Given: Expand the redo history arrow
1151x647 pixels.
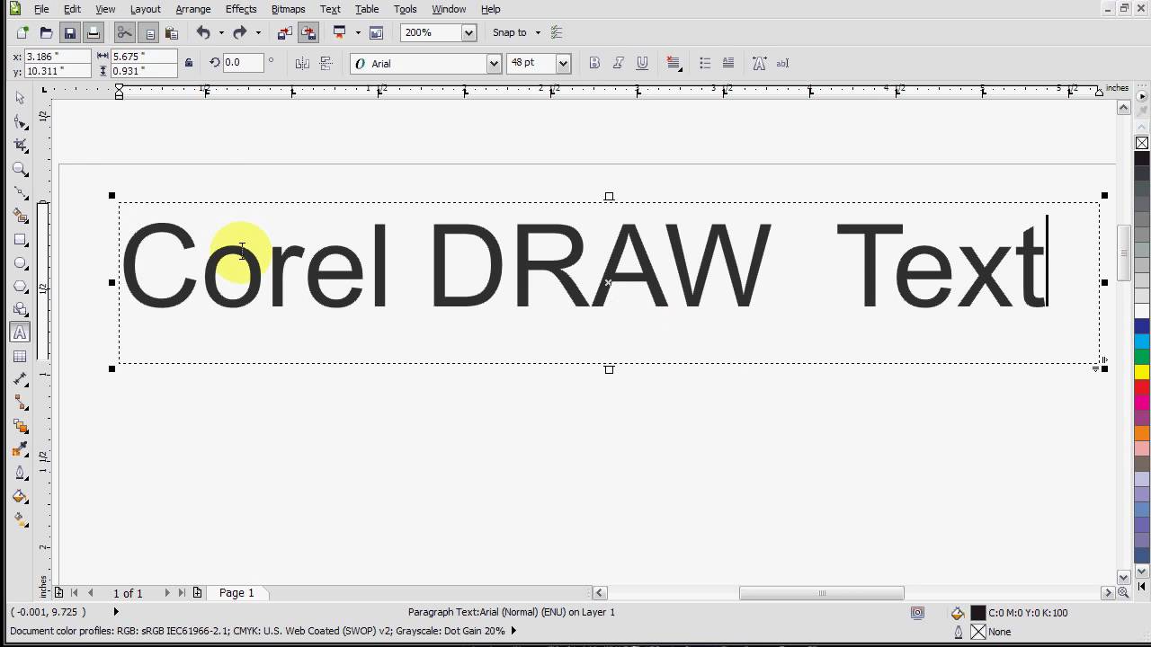Looking at the screenshot, I should tap(258, 33).
